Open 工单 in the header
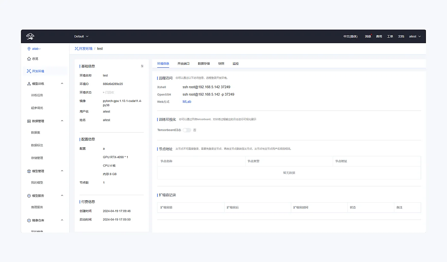This screenshot has width=447, height=262. tap(390, 36)
